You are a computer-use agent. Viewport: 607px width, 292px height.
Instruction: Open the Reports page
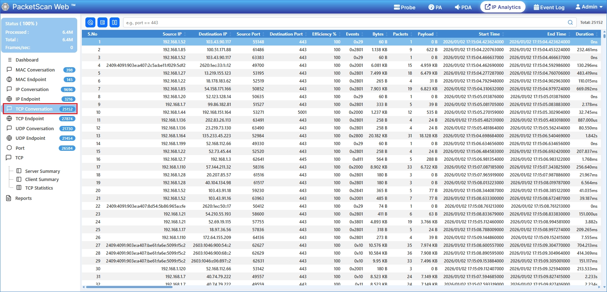pyautogui.click(x=23, y=198)
